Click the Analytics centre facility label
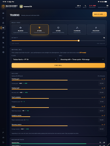This screenshot has height=146, width=110. (17, 115)
